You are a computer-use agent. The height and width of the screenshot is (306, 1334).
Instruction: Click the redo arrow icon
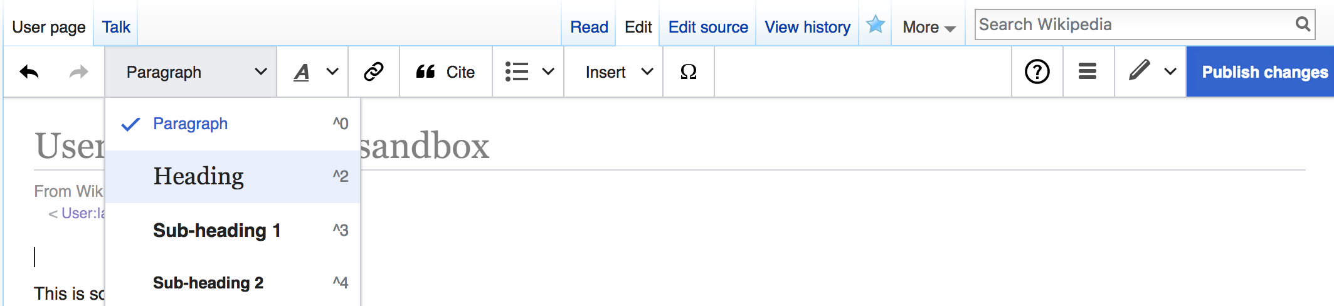tap(78, 72)
